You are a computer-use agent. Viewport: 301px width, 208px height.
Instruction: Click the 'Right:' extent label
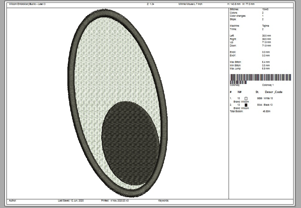point(233,39)
